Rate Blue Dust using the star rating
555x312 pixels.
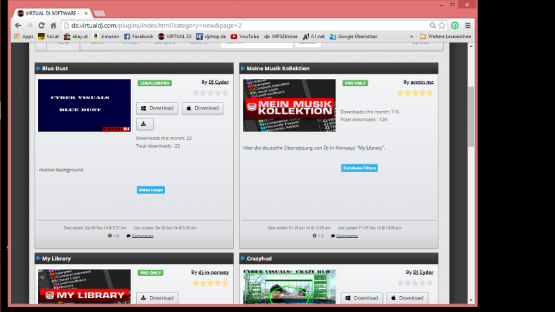(210, 93)
